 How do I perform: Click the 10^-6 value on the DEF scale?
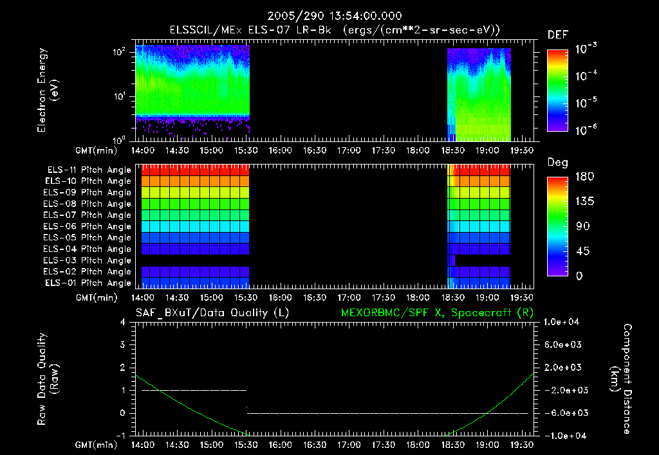click(x=586, y=130)
